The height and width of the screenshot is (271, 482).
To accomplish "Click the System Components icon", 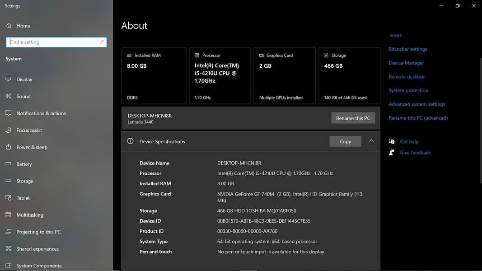I will click(8, 266).
